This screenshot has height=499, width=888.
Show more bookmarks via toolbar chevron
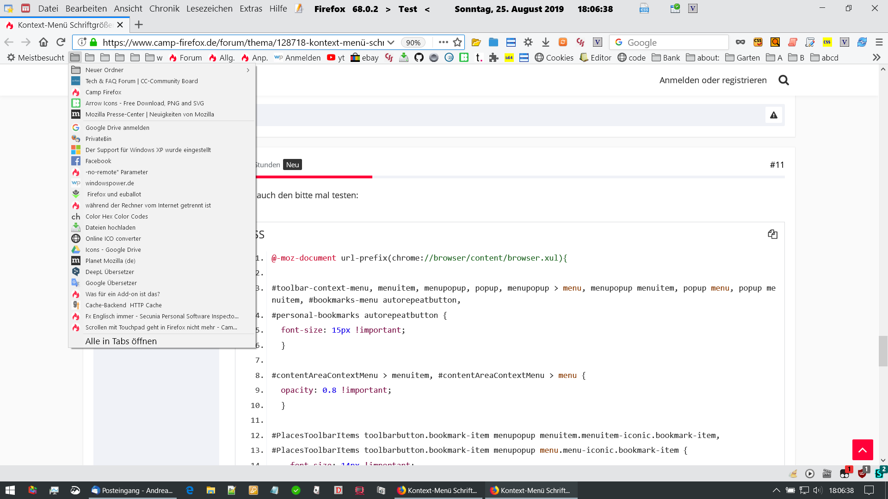coord(876,57)
